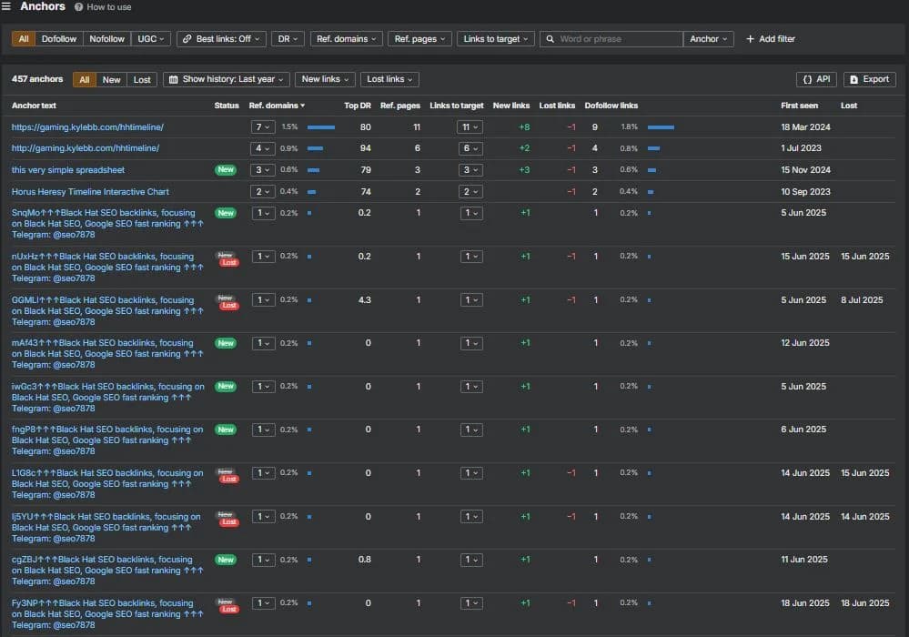Open Show history: Last year dropdown
This screenshot has width=909, height=637.
tap(227, 79)
